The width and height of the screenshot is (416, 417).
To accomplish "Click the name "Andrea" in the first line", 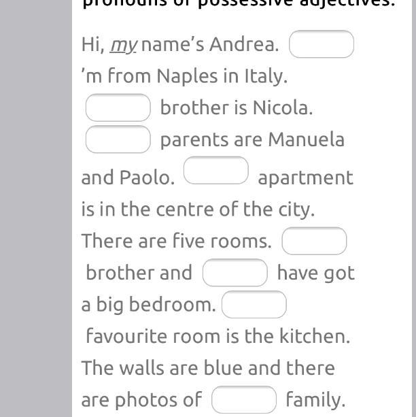I will [x=243, y=45].
